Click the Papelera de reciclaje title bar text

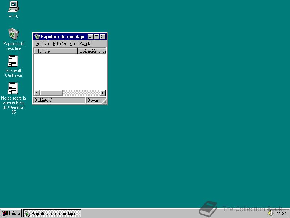pos(62,37)
